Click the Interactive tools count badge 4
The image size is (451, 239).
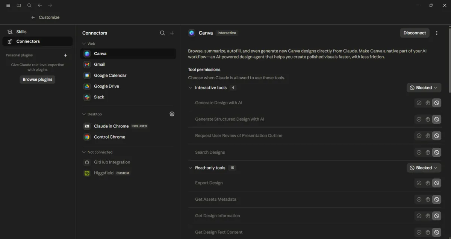[x=233, y=88]
